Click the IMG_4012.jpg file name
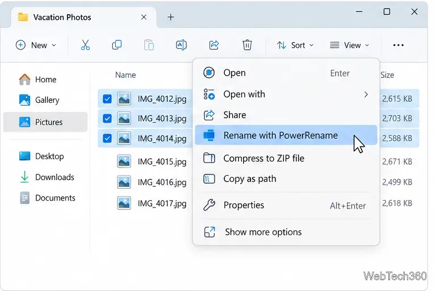436x291 pixels. pyautogui.click(x=162, y=99)
